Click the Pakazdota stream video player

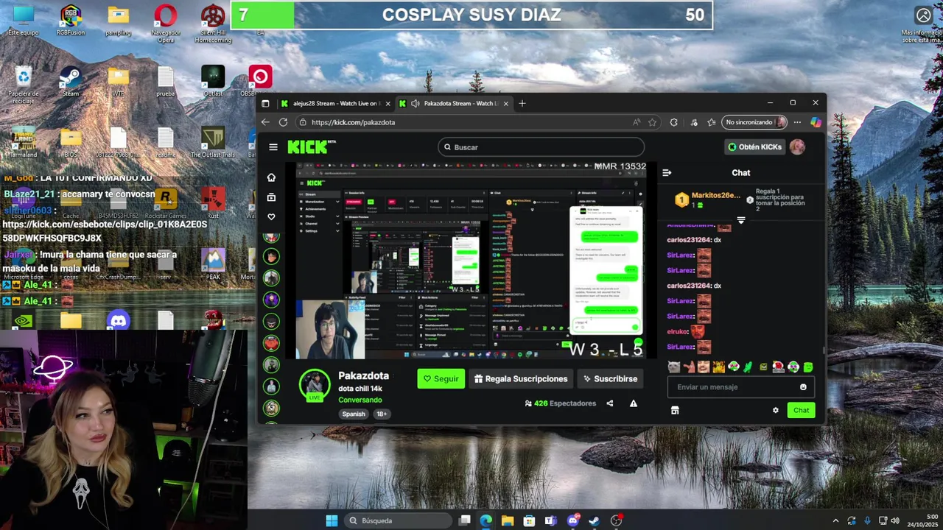(471, 259)
